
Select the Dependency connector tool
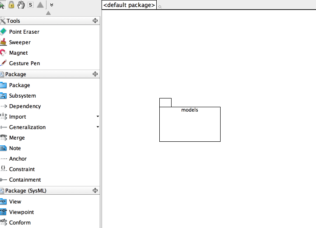pos(50,106)
